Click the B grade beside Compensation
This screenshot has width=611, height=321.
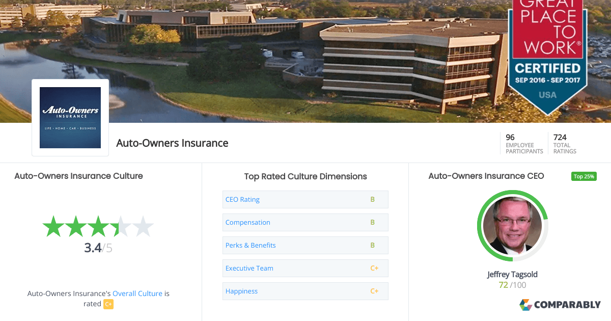(x=372, y=222)
